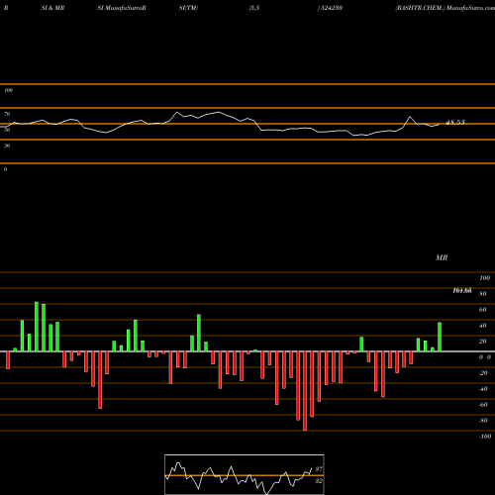This screenshot has height=495, width=495.
Task: Click the tallest green MR bar near left
Action: point(37,327)
